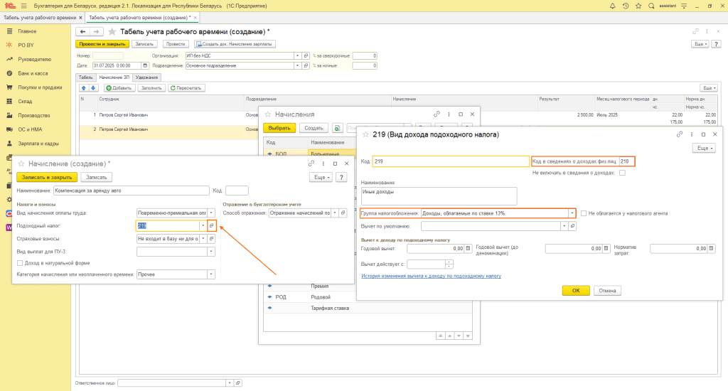Viewport: 728px width, 391px height.
Task: Open the main hamburger menu icon
Action: tap(23, 6)
